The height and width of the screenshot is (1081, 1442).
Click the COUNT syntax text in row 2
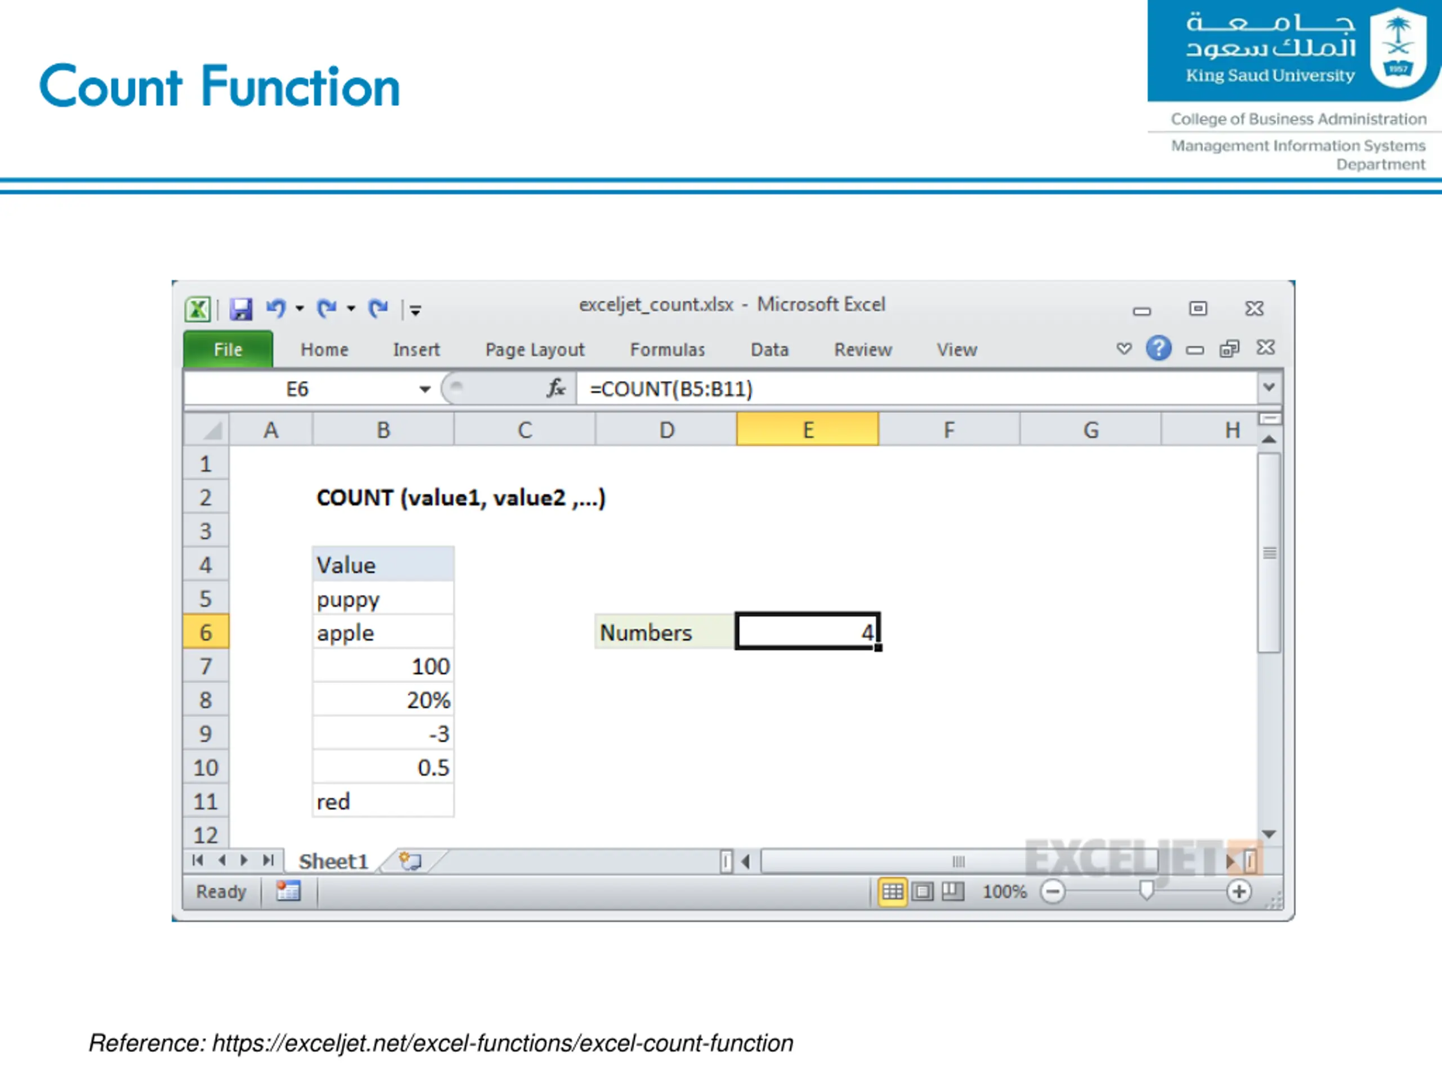click(x=461, y=498)
